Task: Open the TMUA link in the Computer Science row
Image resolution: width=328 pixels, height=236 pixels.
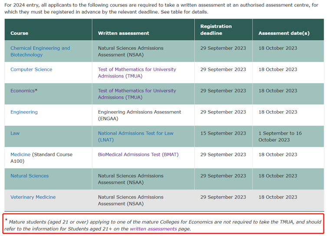Action: (x=137, y=72)
